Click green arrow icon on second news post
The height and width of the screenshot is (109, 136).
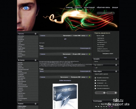coord(89,54)
